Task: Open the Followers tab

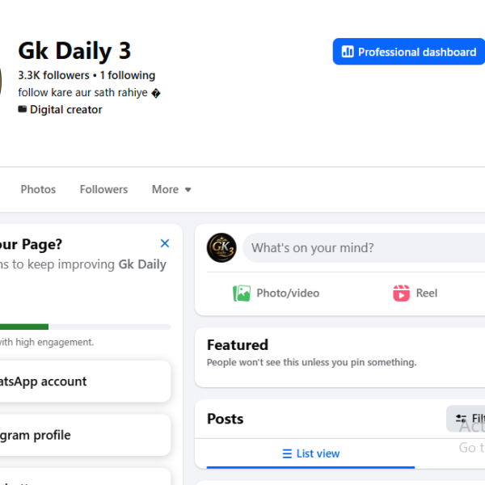Action: pyautogui.click(x=103, y=189)
